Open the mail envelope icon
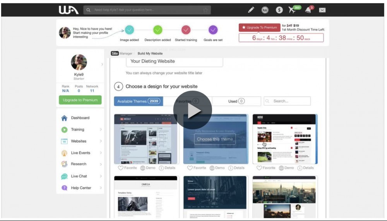This screenshot has width=387, height=221. (x=322, y=10)
